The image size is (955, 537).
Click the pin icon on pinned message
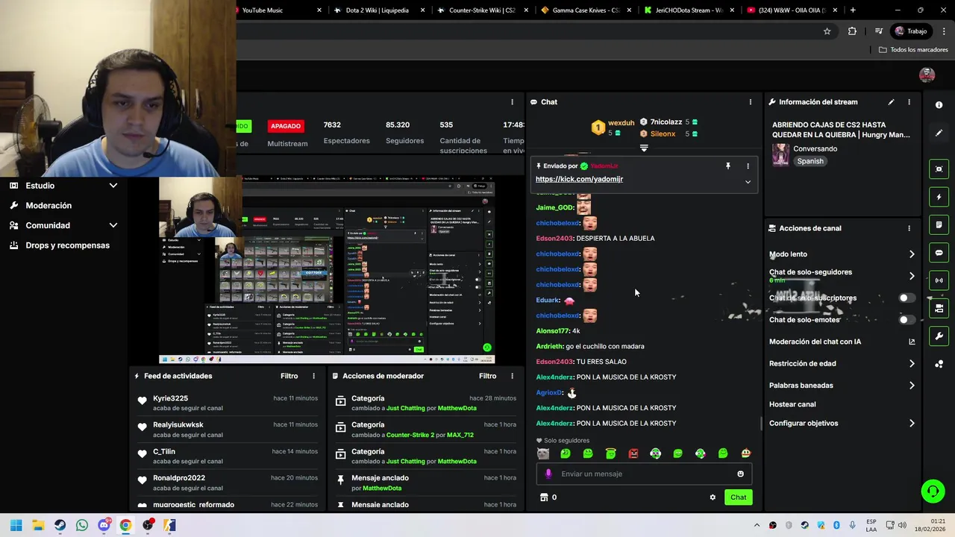pos(728,166)
